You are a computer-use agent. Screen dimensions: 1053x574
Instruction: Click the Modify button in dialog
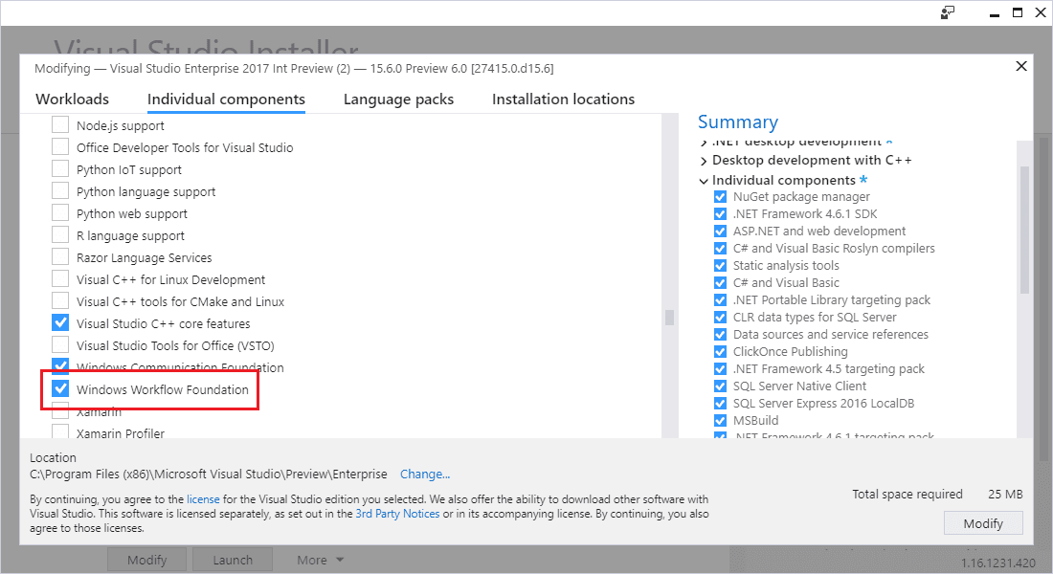983,523
